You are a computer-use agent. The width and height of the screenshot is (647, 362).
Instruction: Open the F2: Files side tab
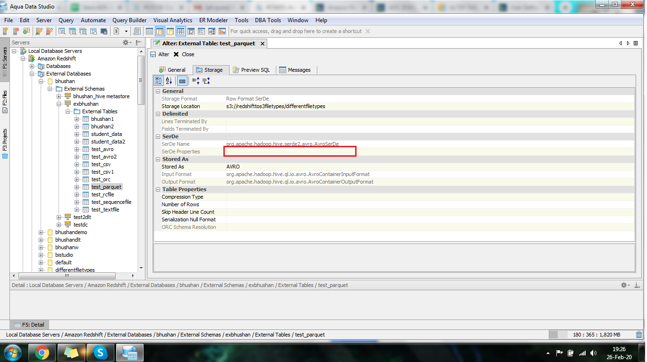click(x=5, y=101)
